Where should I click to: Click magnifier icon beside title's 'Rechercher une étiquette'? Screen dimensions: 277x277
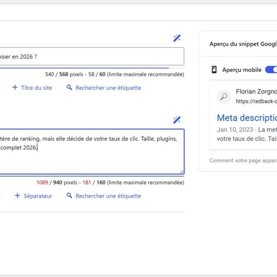pos(69,88)
